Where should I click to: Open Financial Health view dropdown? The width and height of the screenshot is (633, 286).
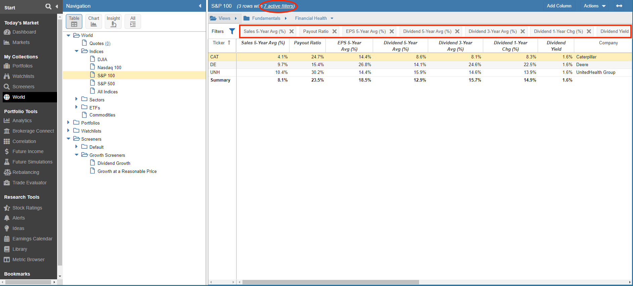click(314, 18)
